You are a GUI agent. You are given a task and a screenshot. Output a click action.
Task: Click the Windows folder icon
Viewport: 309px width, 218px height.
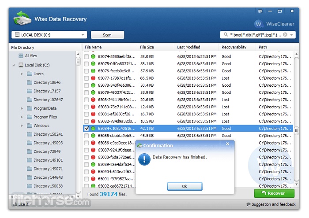pos(30,126)
